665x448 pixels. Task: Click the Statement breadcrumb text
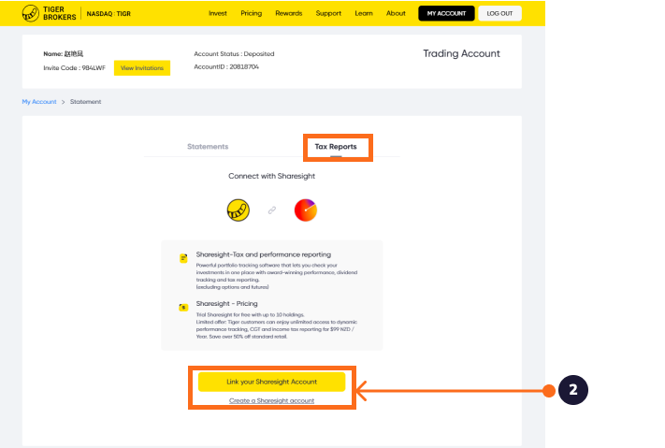pyautogui.click(x=86, y=102)
